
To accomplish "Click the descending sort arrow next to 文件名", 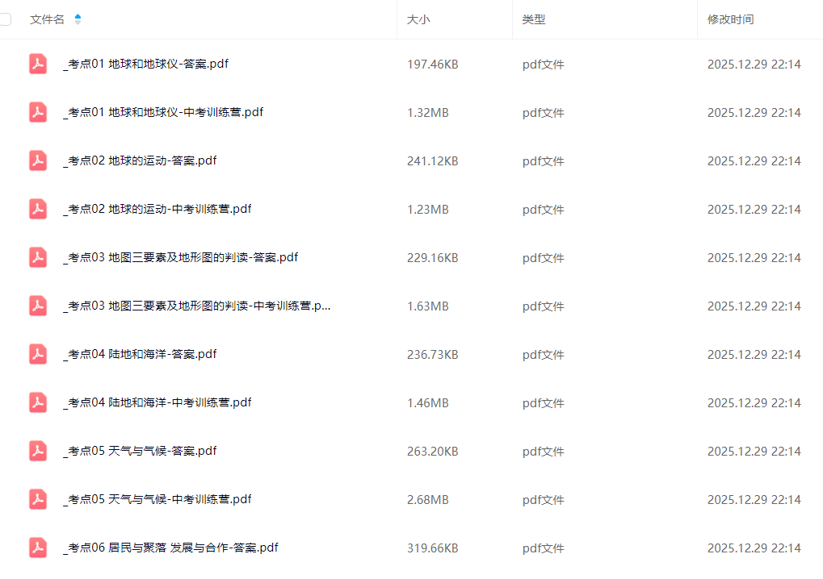I will coord(77,22).
